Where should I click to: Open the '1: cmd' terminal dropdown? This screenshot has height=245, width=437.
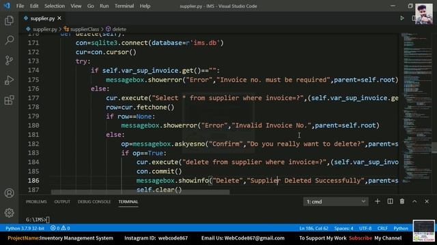(335, 201)
